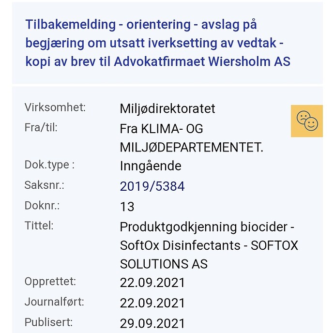
Task: Select the Dok.type field label
Action: (49, 165)
